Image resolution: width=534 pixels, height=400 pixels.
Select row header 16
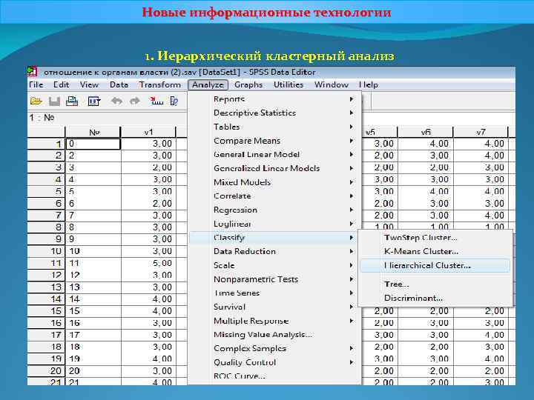pos(46,323)
